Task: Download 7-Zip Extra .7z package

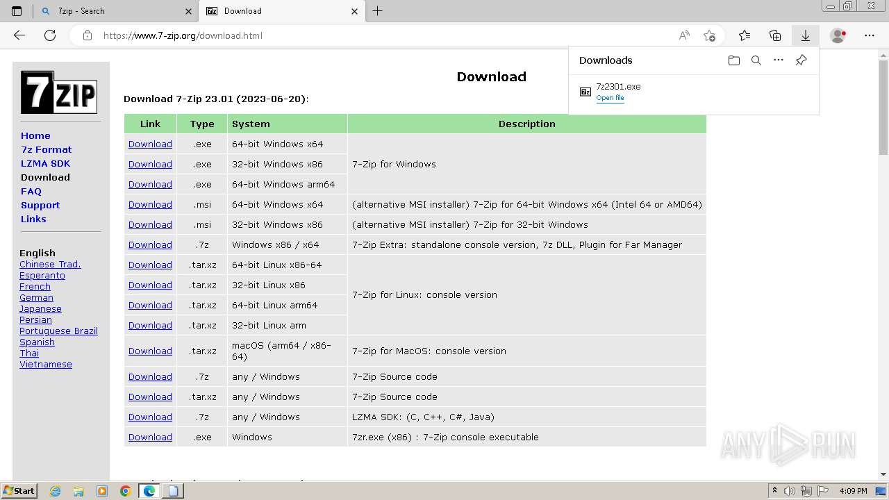Action: (x=150, y=244)
